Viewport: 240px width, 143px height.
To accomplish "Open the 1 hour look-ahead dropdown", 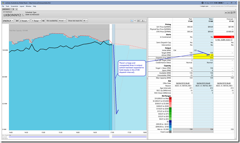I will [36, 21].
